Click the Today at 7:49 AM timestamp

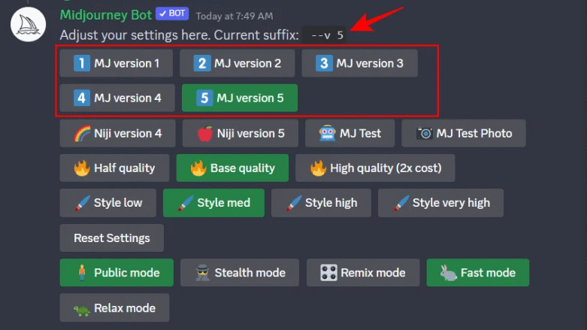tap(234, 16)
